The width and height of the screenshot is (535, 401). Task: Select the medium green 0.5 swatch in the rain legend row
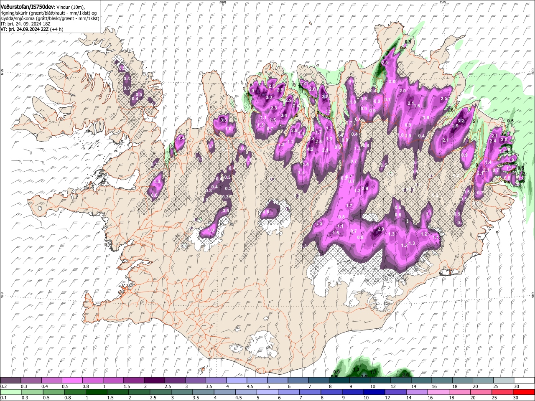pos(53,392)
